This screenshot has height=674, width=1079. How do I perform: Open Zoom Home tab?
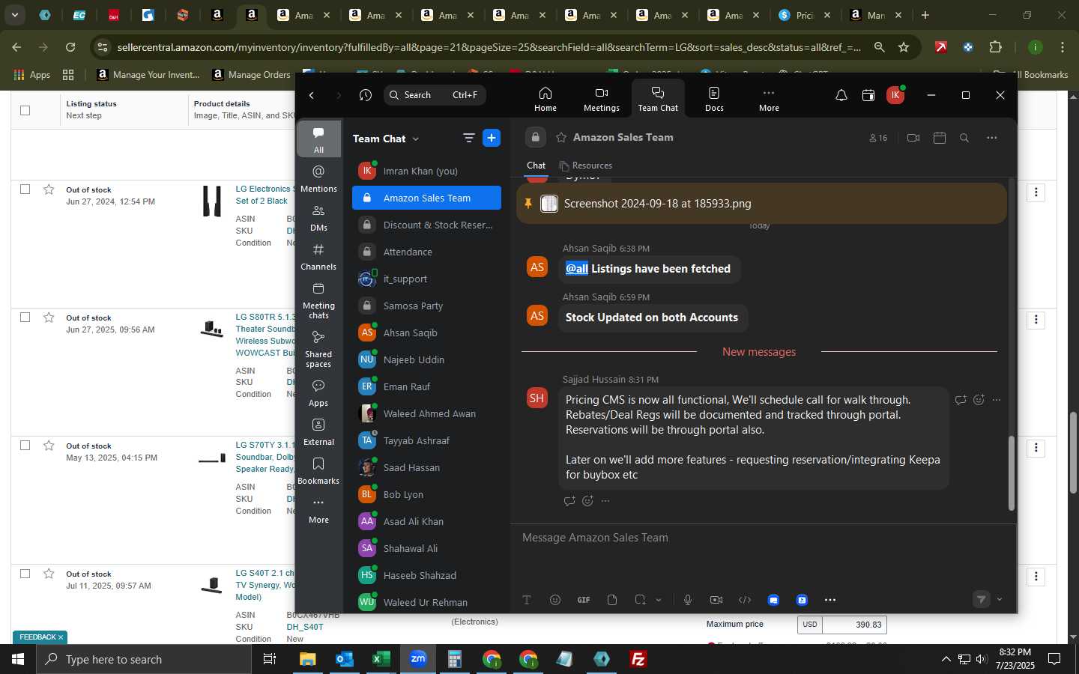coord(545,99)
